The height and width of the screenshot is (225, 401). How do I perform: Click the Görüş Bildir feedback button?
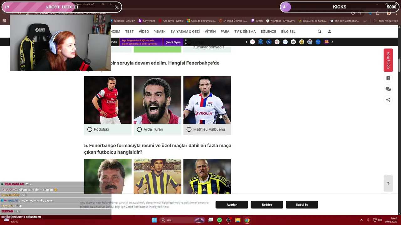pyautogui.click(x=388, y=60)
